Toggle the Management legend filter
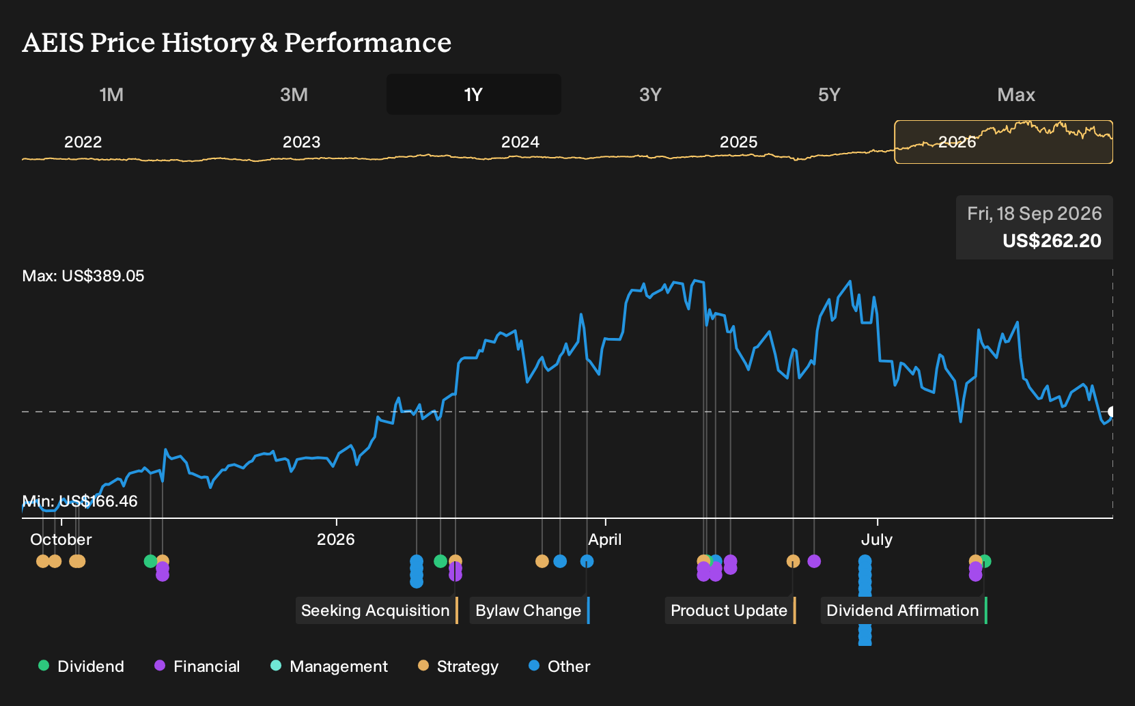 (329, 666)
